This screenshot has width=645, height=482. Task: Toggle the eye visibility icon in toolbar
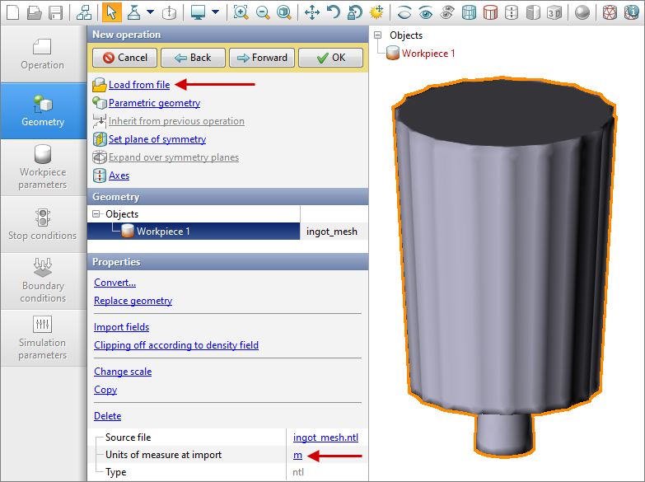426,12
